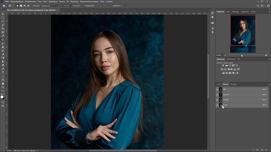
Task: Close the open document tab
Action: tap(58, 10)
